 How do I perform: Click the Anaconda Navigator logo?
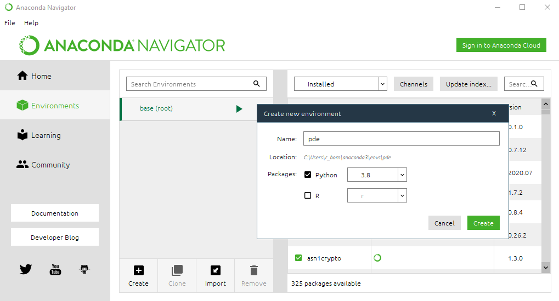click(122, 45)
